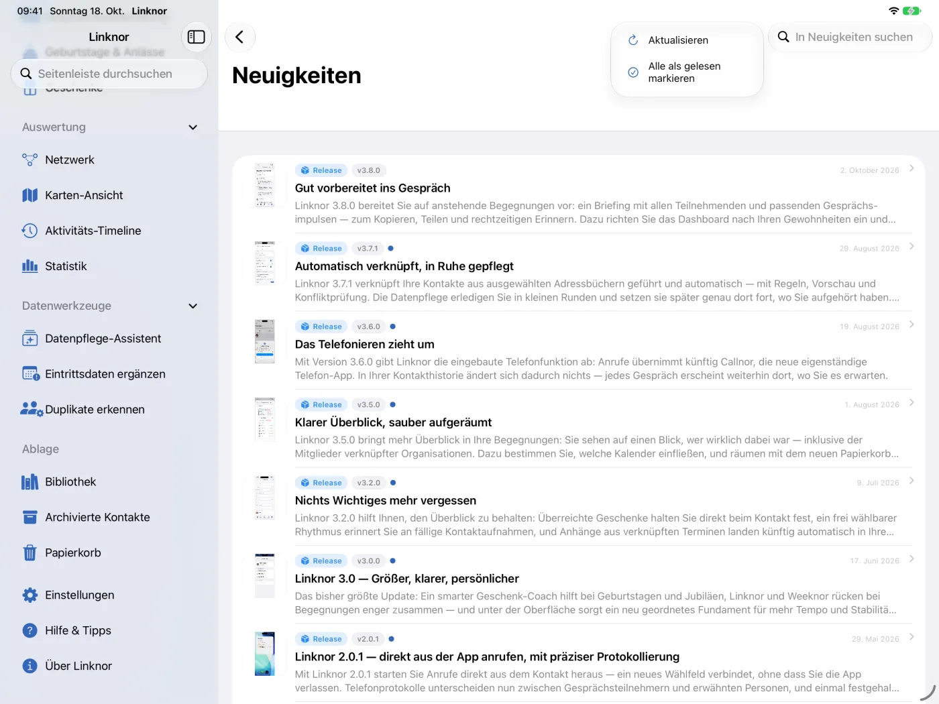Open the Papierkorb trash icon
Image resolution: width=939 pixels, height=704 pixels.
[30, 553]
